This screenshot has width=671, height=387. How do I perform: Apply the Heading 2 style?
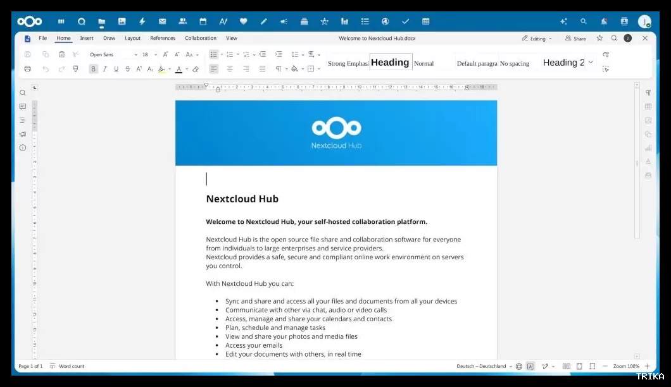[x=563, y=63]
